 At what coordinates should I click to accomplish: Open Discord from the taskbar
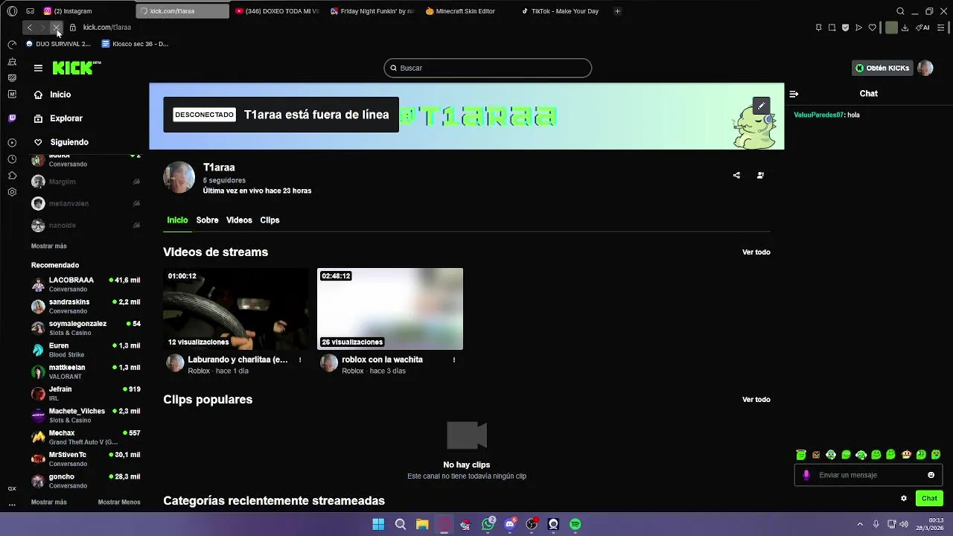click(510, 524)
